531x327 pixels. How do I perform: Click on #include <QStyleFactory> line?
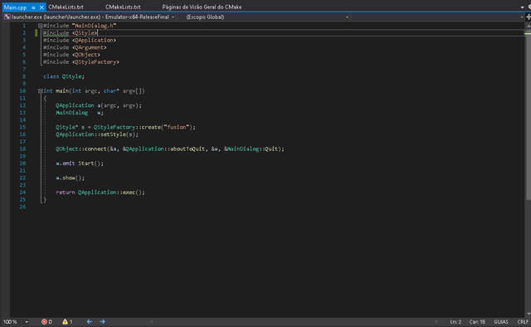click(81, 62)
